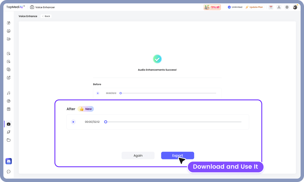The width and height of the screenshot is (304, 182).
Task: Click the 70% off promo banner
Action: (212, 7)
